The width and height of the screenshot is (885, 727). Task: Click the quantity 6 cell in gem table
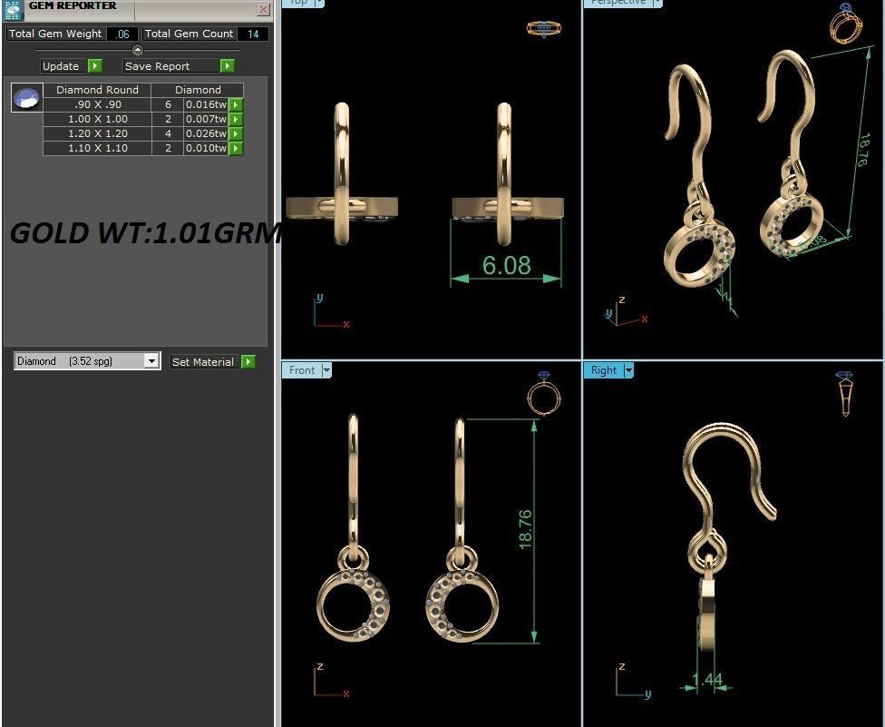(x=168, y=104)
